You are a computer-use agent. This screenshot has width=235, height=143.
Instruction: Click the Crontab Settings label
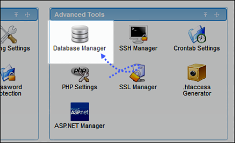click(197, 48)
